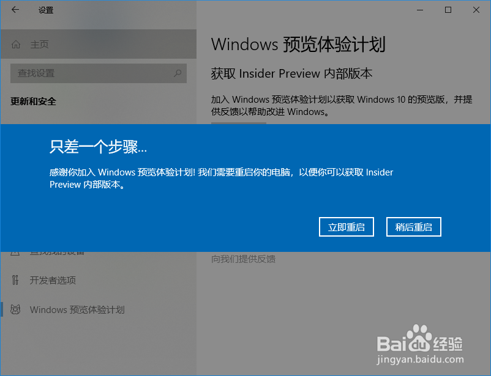The image size is (491, 376).
Task: Click the cat-face Insider Program icon
Action: coord(15,309)
